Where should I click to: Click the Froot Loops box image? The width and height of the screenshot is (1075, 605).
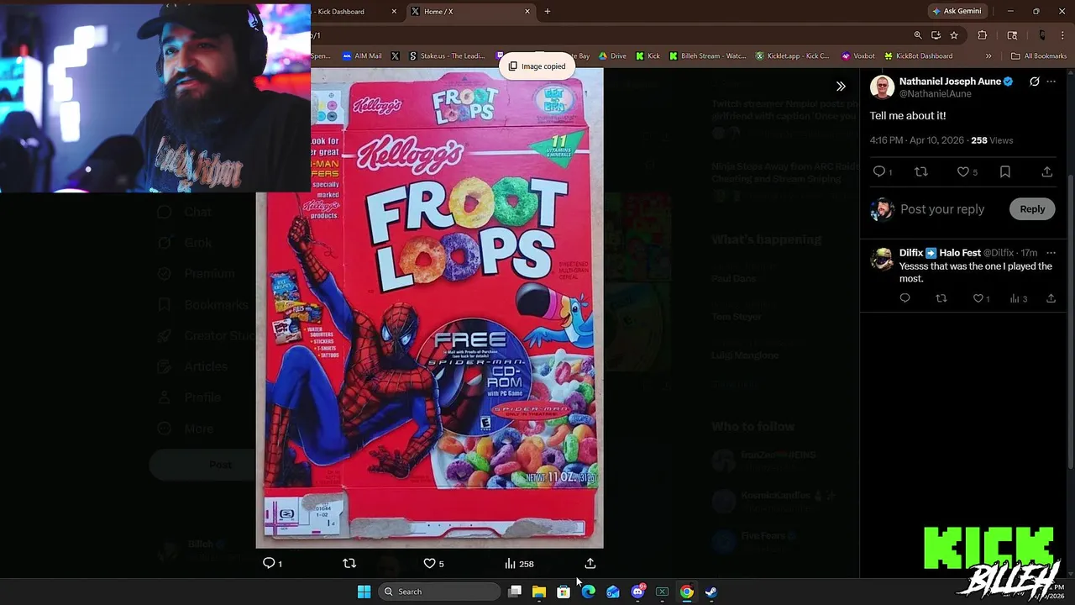pos(429,308)
